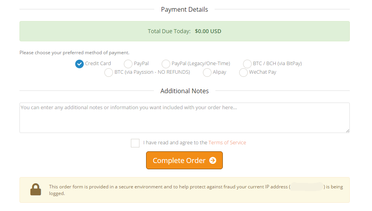Click the padlock security icon
This screenshot has width=372, height=211.
[35, 190]
